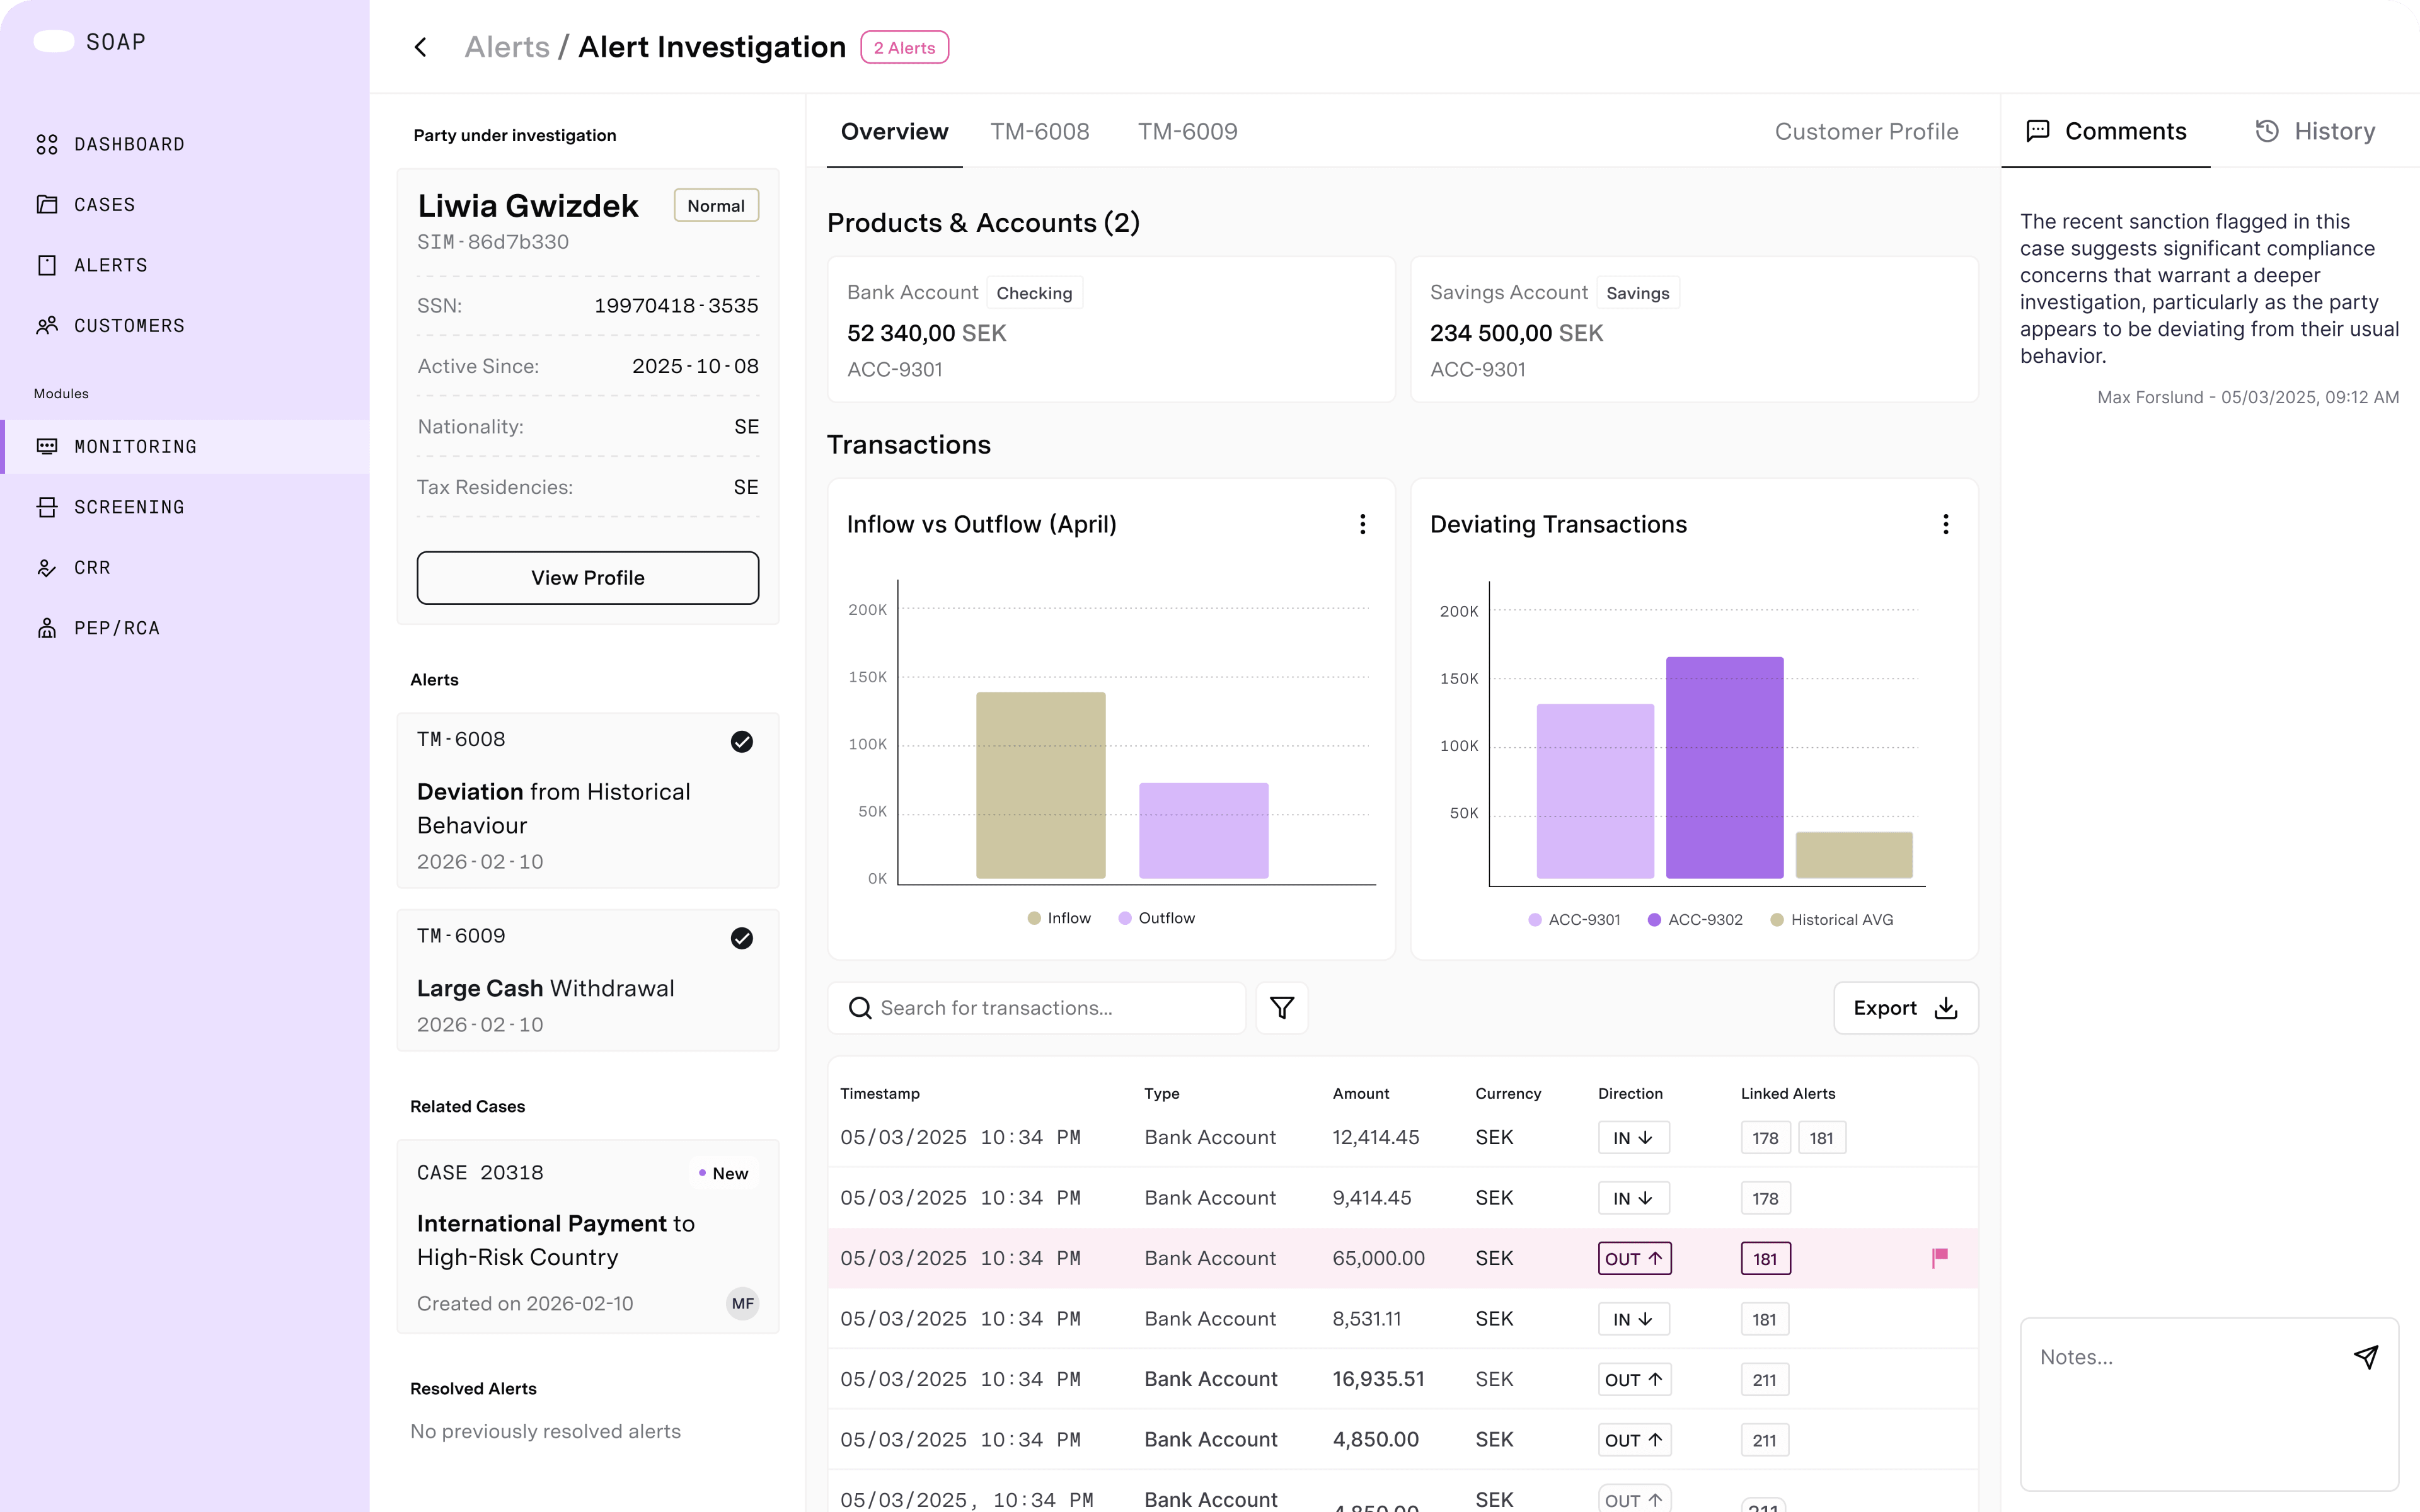Screen dimensions: 2420x1512
Task: Open Inflow vs Outflow chart options menu
Action: point(1362,524)
